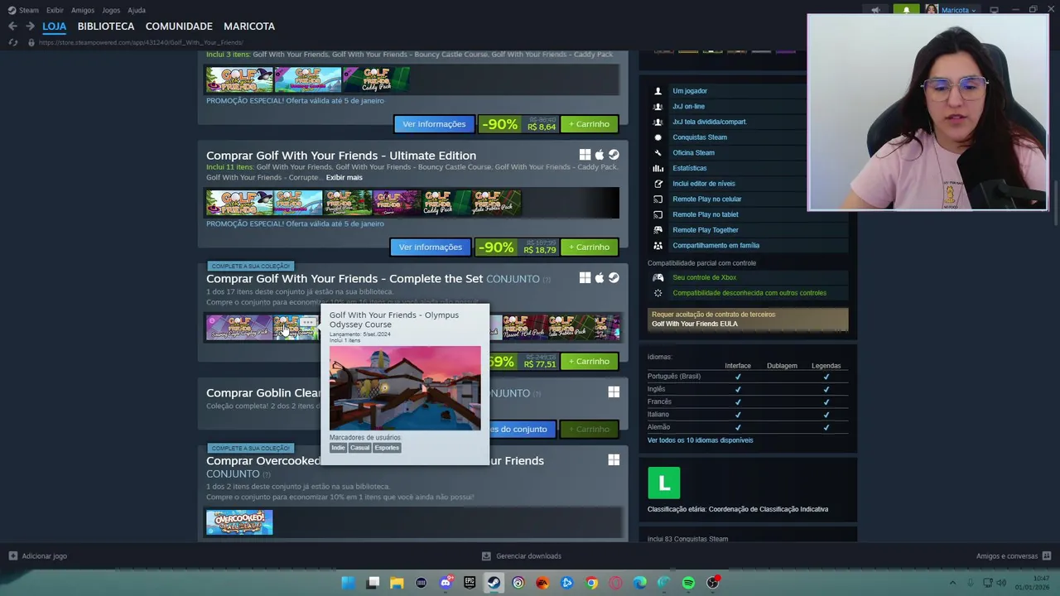Image resolution: width=1060 pixels, height=596 pixels.
Task: Switch to the COMUNIDADE tab
Action: coord(179,26)
